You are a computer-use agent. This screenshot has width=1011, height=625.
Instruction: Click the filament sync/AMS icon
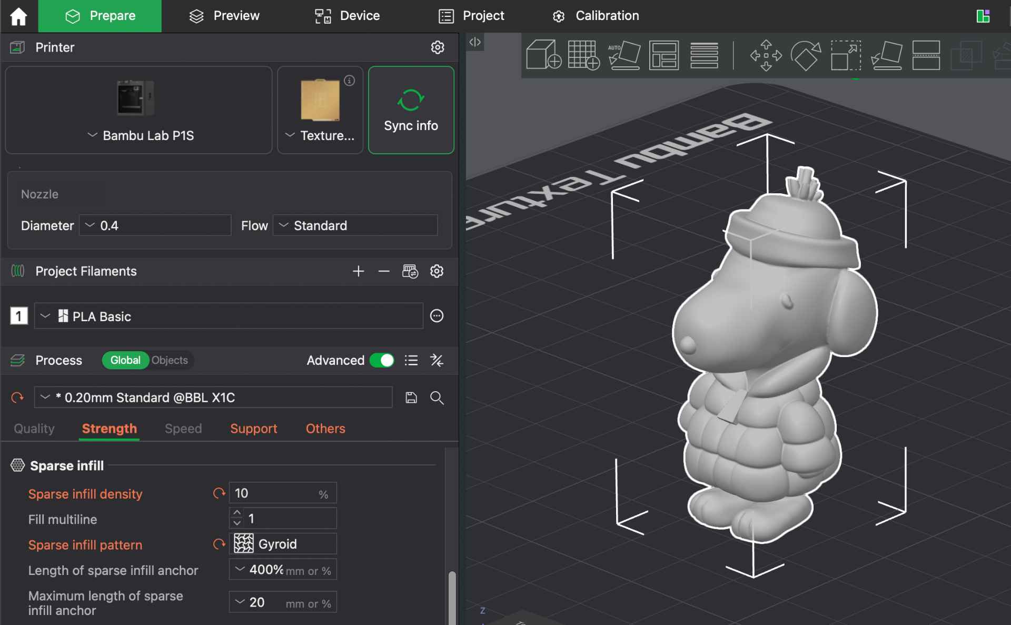click(410, 271)
